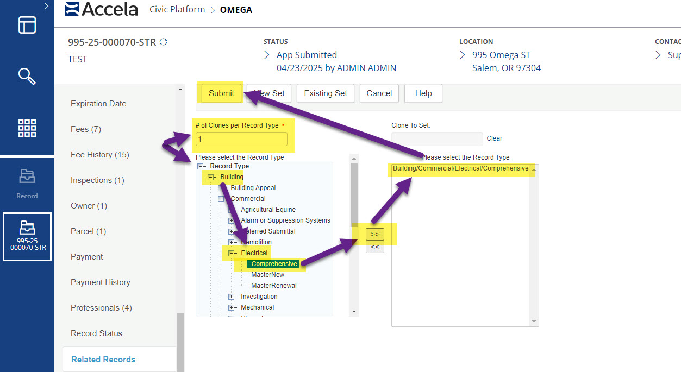This screenshot has width=681, height=372.
Task: Expand the left navigation sidebar chevron
Action: click(47, 6)
